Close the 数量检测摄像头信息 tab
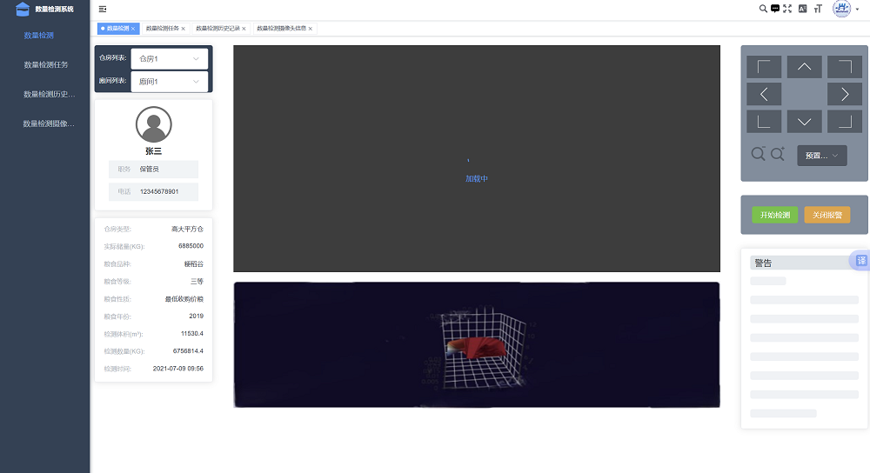The height and width of the screenshot is (473, 870). 311,29
